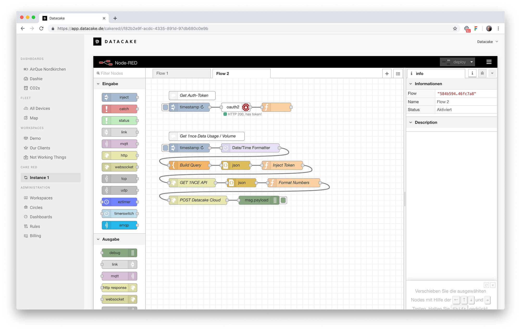Image resolution: width=521 pixels, height=331 pixels.
Task: Open the debug sidebar via bug icon
Action: (x=482, y=73)
